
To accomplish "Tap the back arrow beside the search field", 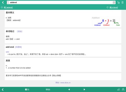I will pyautogui.click(x=3, y=3).
